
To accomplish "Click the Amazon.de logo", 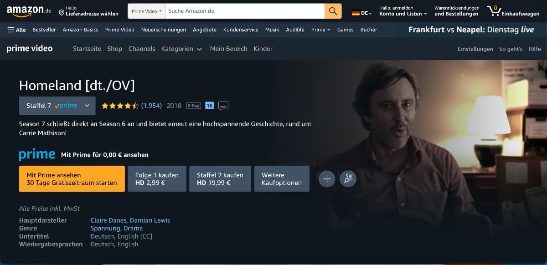I will (x=29, y=11).
